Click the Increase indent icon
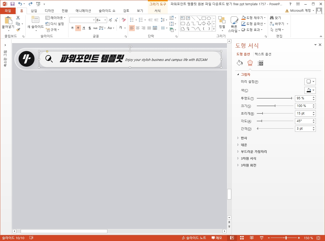Image resolution: width=325 pixels, height=241 pixels. (156, 20)
